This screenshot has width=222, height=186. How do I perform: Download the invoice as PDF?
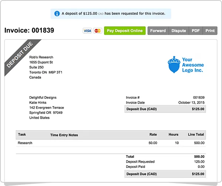pos(196,31)
